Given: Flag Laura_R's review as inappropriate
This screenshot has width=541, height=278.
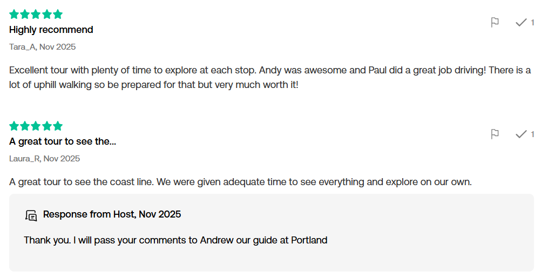Looking at the screenshot, I should tap(495, 134).
